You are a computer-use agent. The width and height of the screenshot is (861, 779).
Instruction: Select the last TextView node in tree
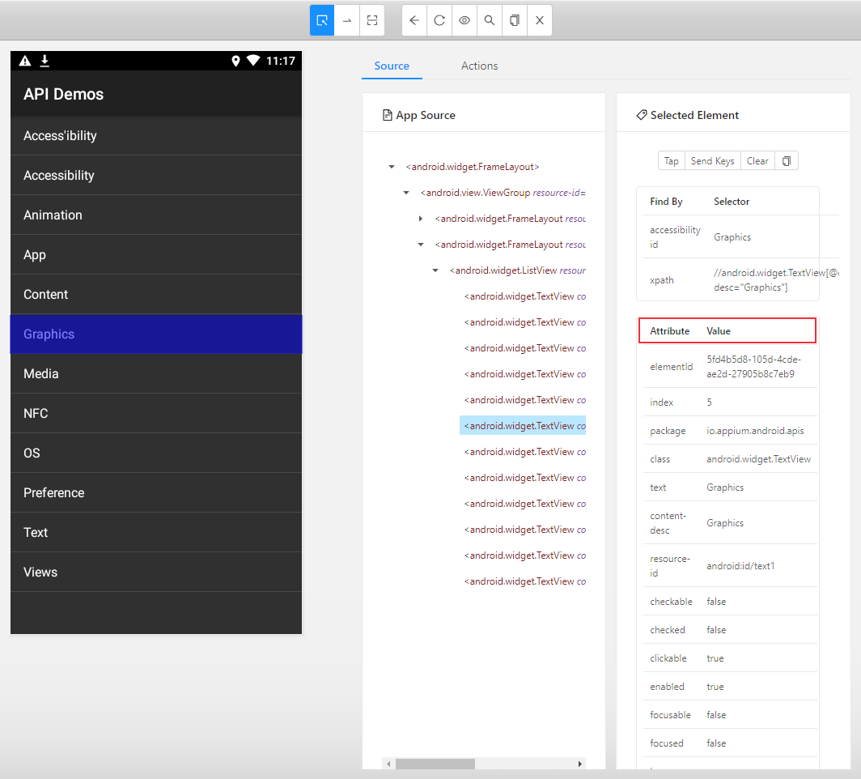(x=525, y=581)
